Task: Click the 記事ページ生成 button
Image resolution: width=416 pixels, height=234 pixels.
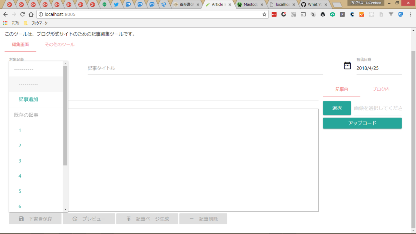Action: [147, 219]
